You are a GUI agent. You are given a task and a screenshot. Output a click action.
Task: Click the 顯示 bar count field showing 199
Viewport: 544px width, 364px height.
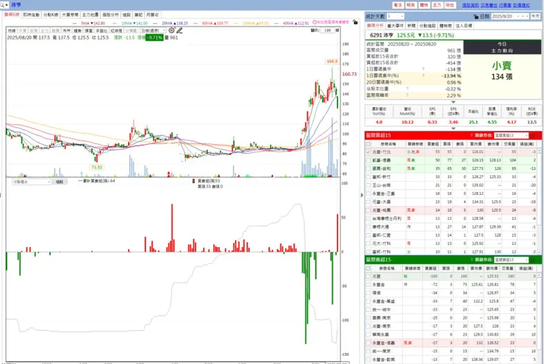coord(327,31)
